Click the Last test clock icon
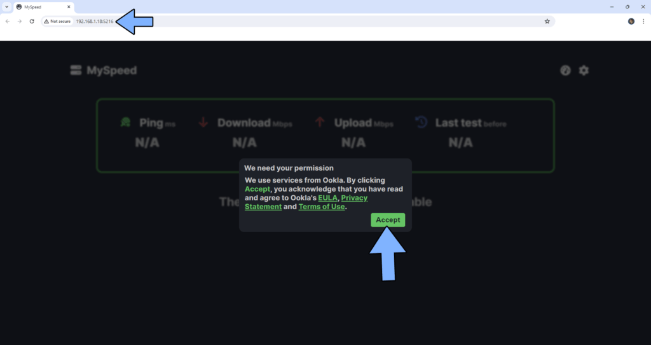Viewport: 651px width, 345px height. click(421, 122)
